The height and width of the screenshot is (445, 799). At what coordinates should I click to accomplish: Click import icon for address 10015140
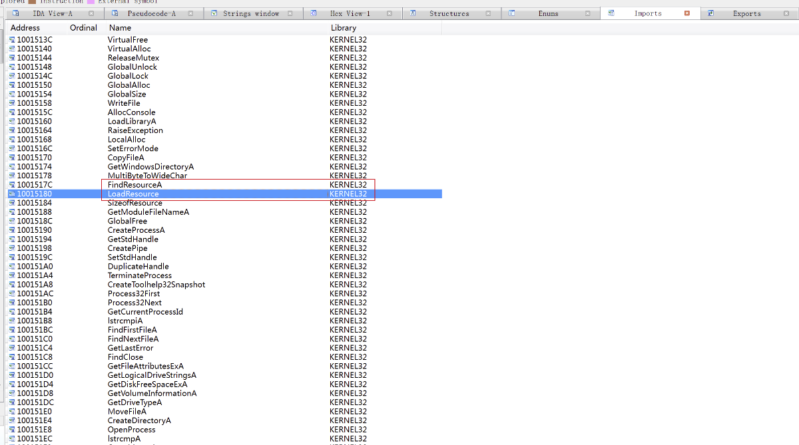click(x=12, y=49)
